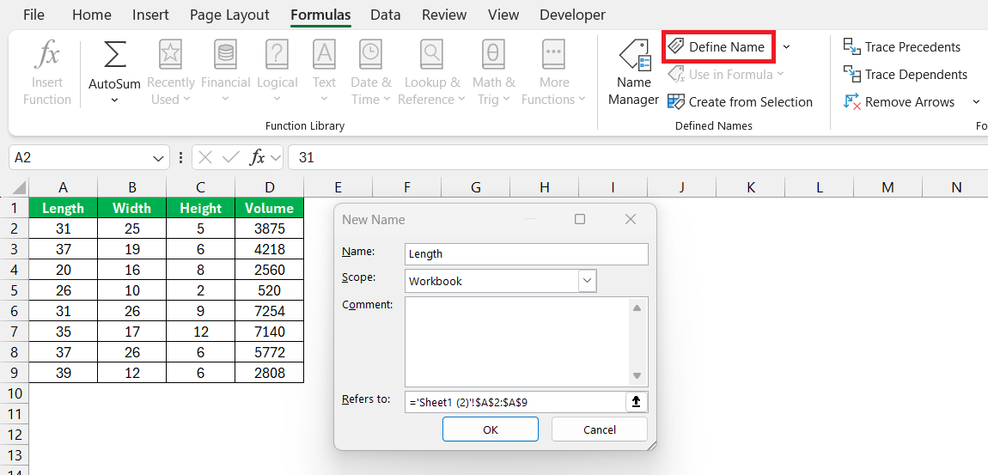The height and width of the screenshot is (475, 988).
Task: Open the Math & Trig functions icon
Action: tap(493, 55)
